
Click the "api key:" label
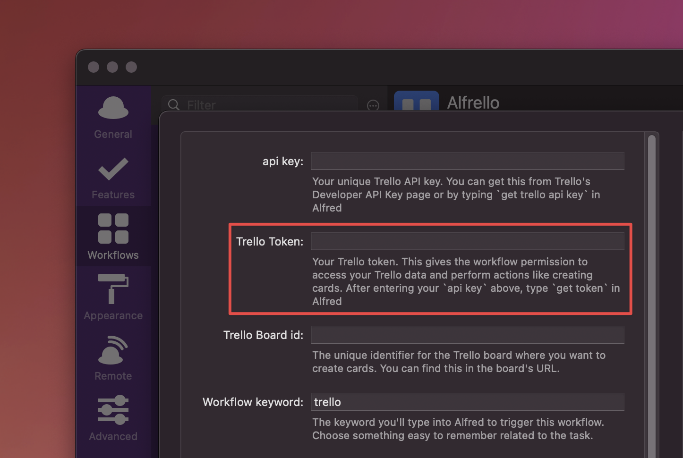(283, 161)
